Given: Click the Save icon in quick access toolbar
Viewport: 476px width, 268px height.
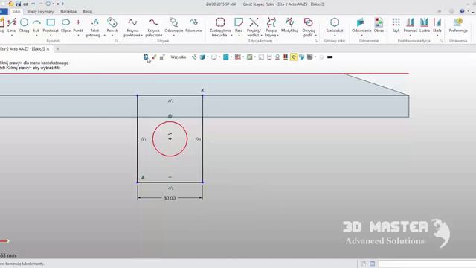Looking at the screenshot, I should tap(18, 4).
